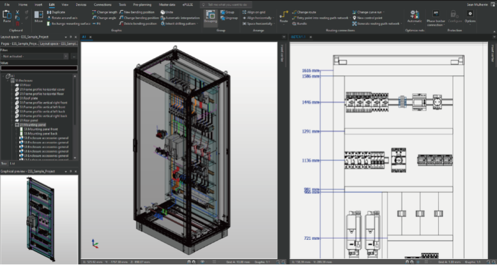Open the Options ribbon button

[x=469, y=17]
